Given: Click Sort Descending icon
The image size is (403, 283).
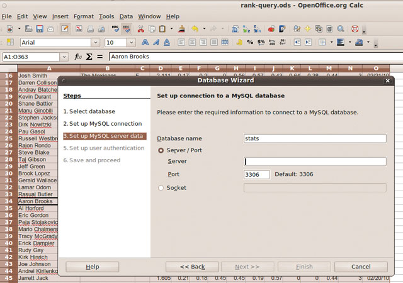Looking at the screenshot, I should coord(257,29).
